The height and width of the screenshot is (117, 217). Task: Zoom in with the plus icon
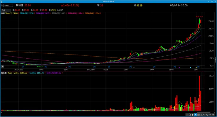tap(213, 115)
